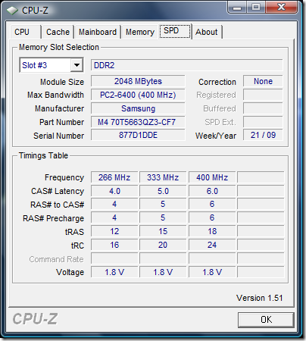Click the DDR2 memory type field
The height and width of the screenshot is (341, 306).
coord(187,65)
